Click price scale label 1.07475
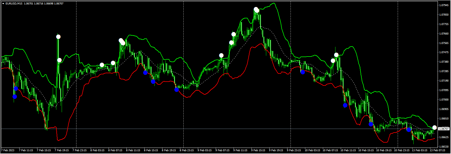The image size is (451, 154). (443, 52)
